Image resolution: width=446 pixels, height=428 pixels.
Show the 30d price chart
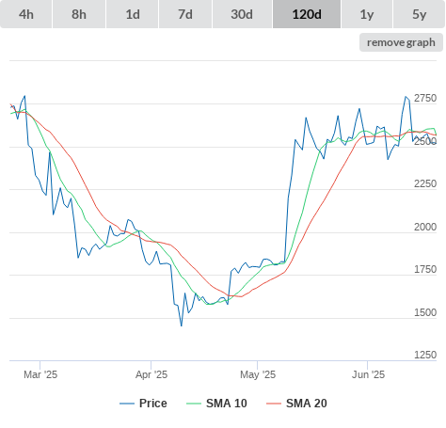click(242, 14)
